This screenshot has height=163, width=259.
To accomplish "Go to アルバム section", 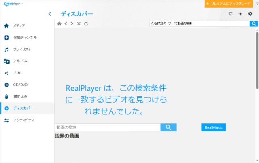I will coord(20,61).
